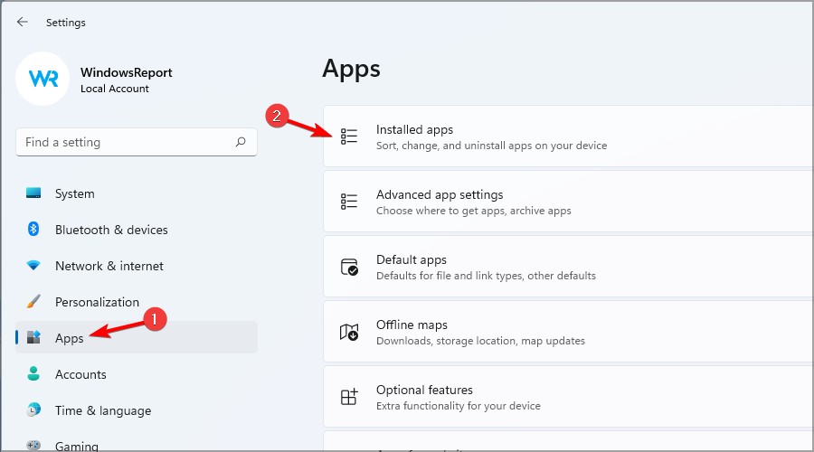Click the WindowsReport account name
The height and width of the screenshot is (452, 814).
click(126, 72)
